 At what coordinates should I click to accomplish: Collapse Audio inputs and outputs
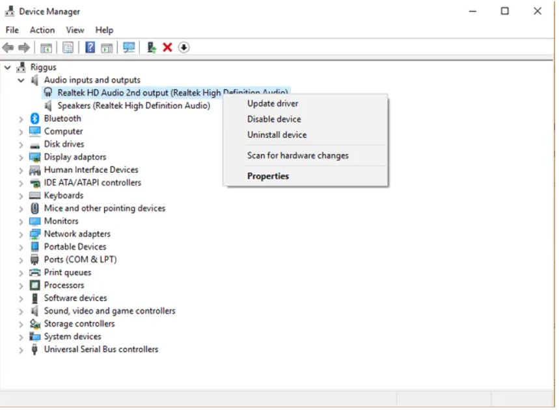(21, 80)
